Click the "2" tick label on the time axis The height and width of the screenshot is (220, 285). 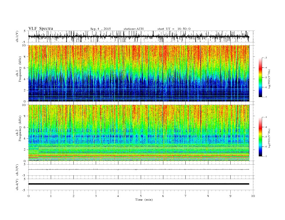pyautogui.click(x=74, y=196)
